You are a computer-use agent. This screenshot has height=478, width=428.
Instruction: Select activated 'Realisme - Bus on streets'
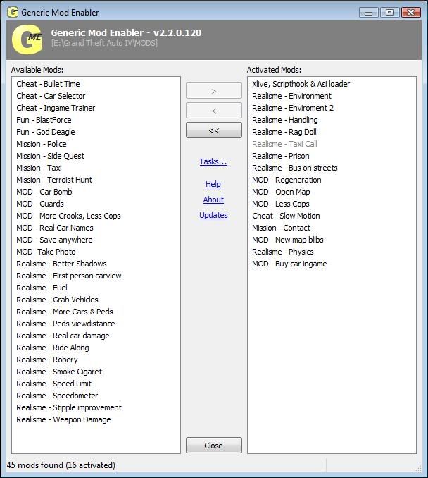[295, 168]
